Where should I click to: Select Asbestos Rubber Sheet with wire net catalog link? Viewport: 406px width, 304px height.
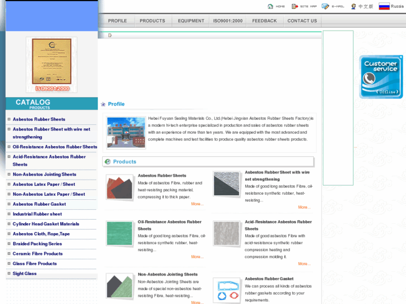click(x=51, y=133)
